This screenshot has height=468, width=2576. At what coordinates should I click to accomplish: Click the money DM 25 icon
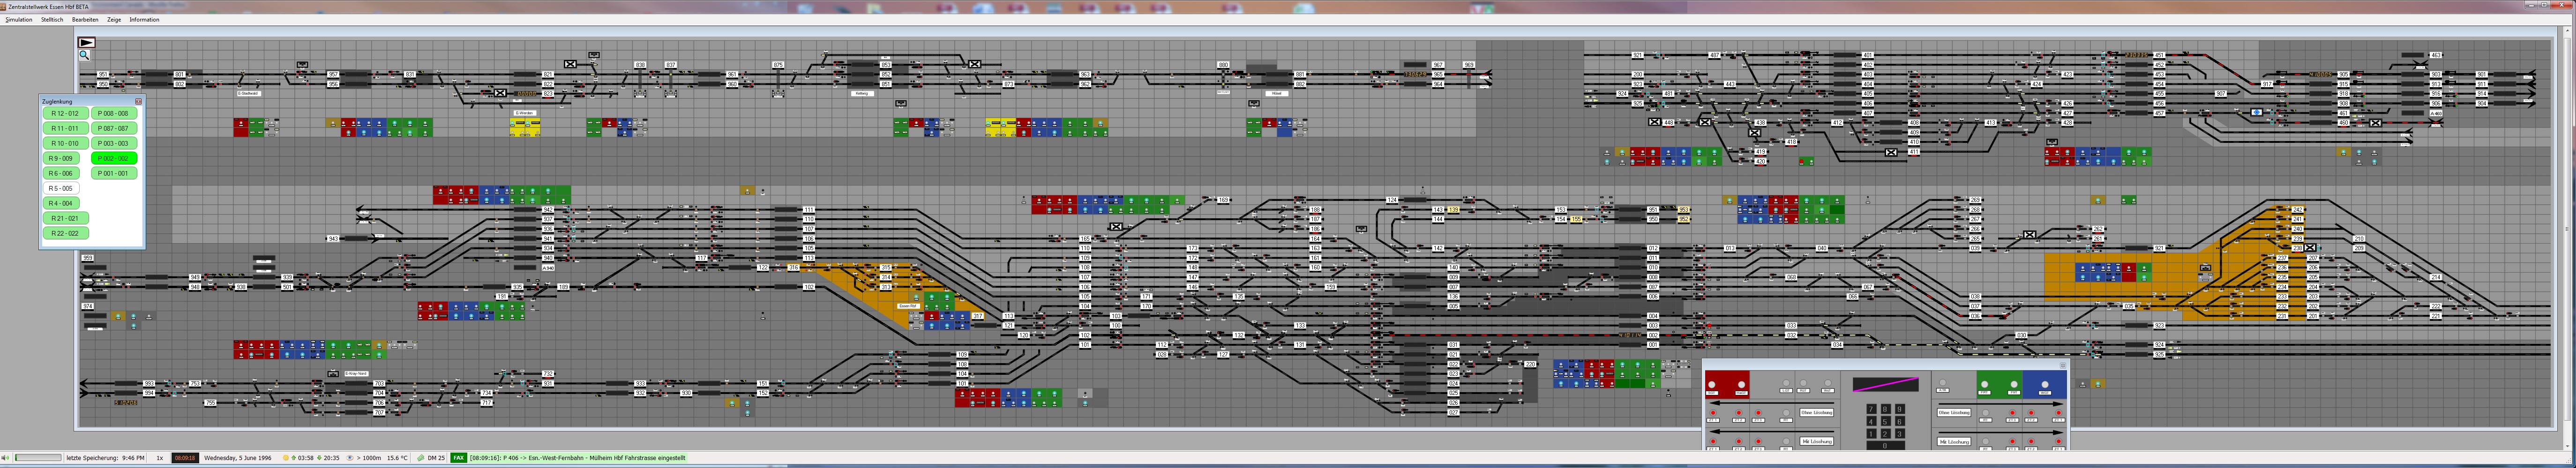point(421,458)
